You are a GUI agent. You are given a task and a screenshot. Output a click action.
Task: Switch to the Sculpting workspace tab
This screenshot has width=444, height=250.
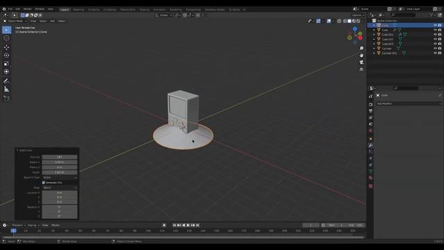click(x=94, y=10)
